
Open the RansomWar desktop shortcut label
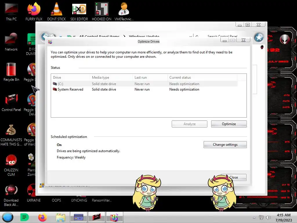pyautogui.click(x=102, y=200)
